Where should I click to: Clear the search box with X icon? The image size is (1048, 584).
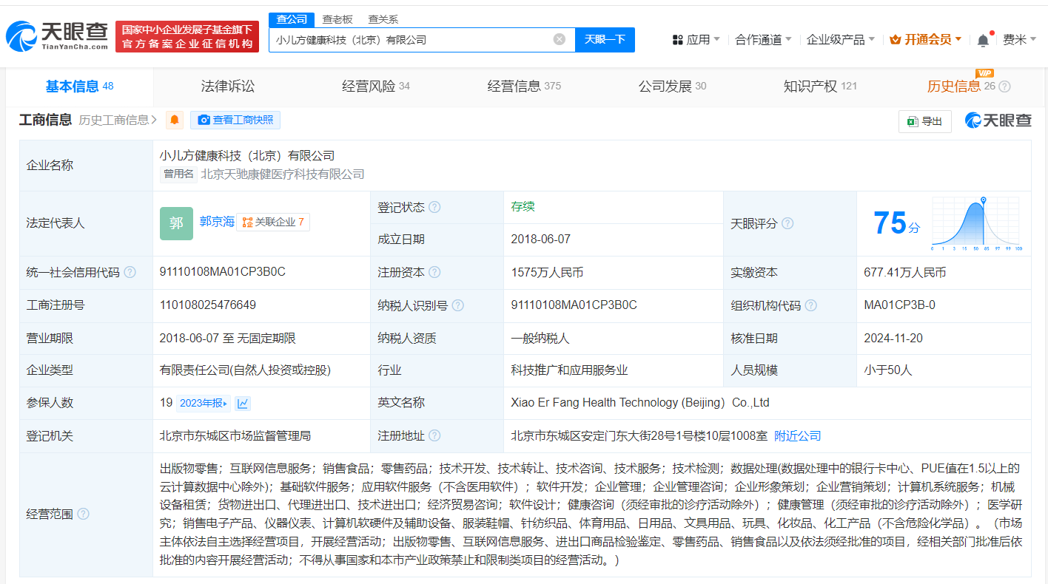[560, 39]
